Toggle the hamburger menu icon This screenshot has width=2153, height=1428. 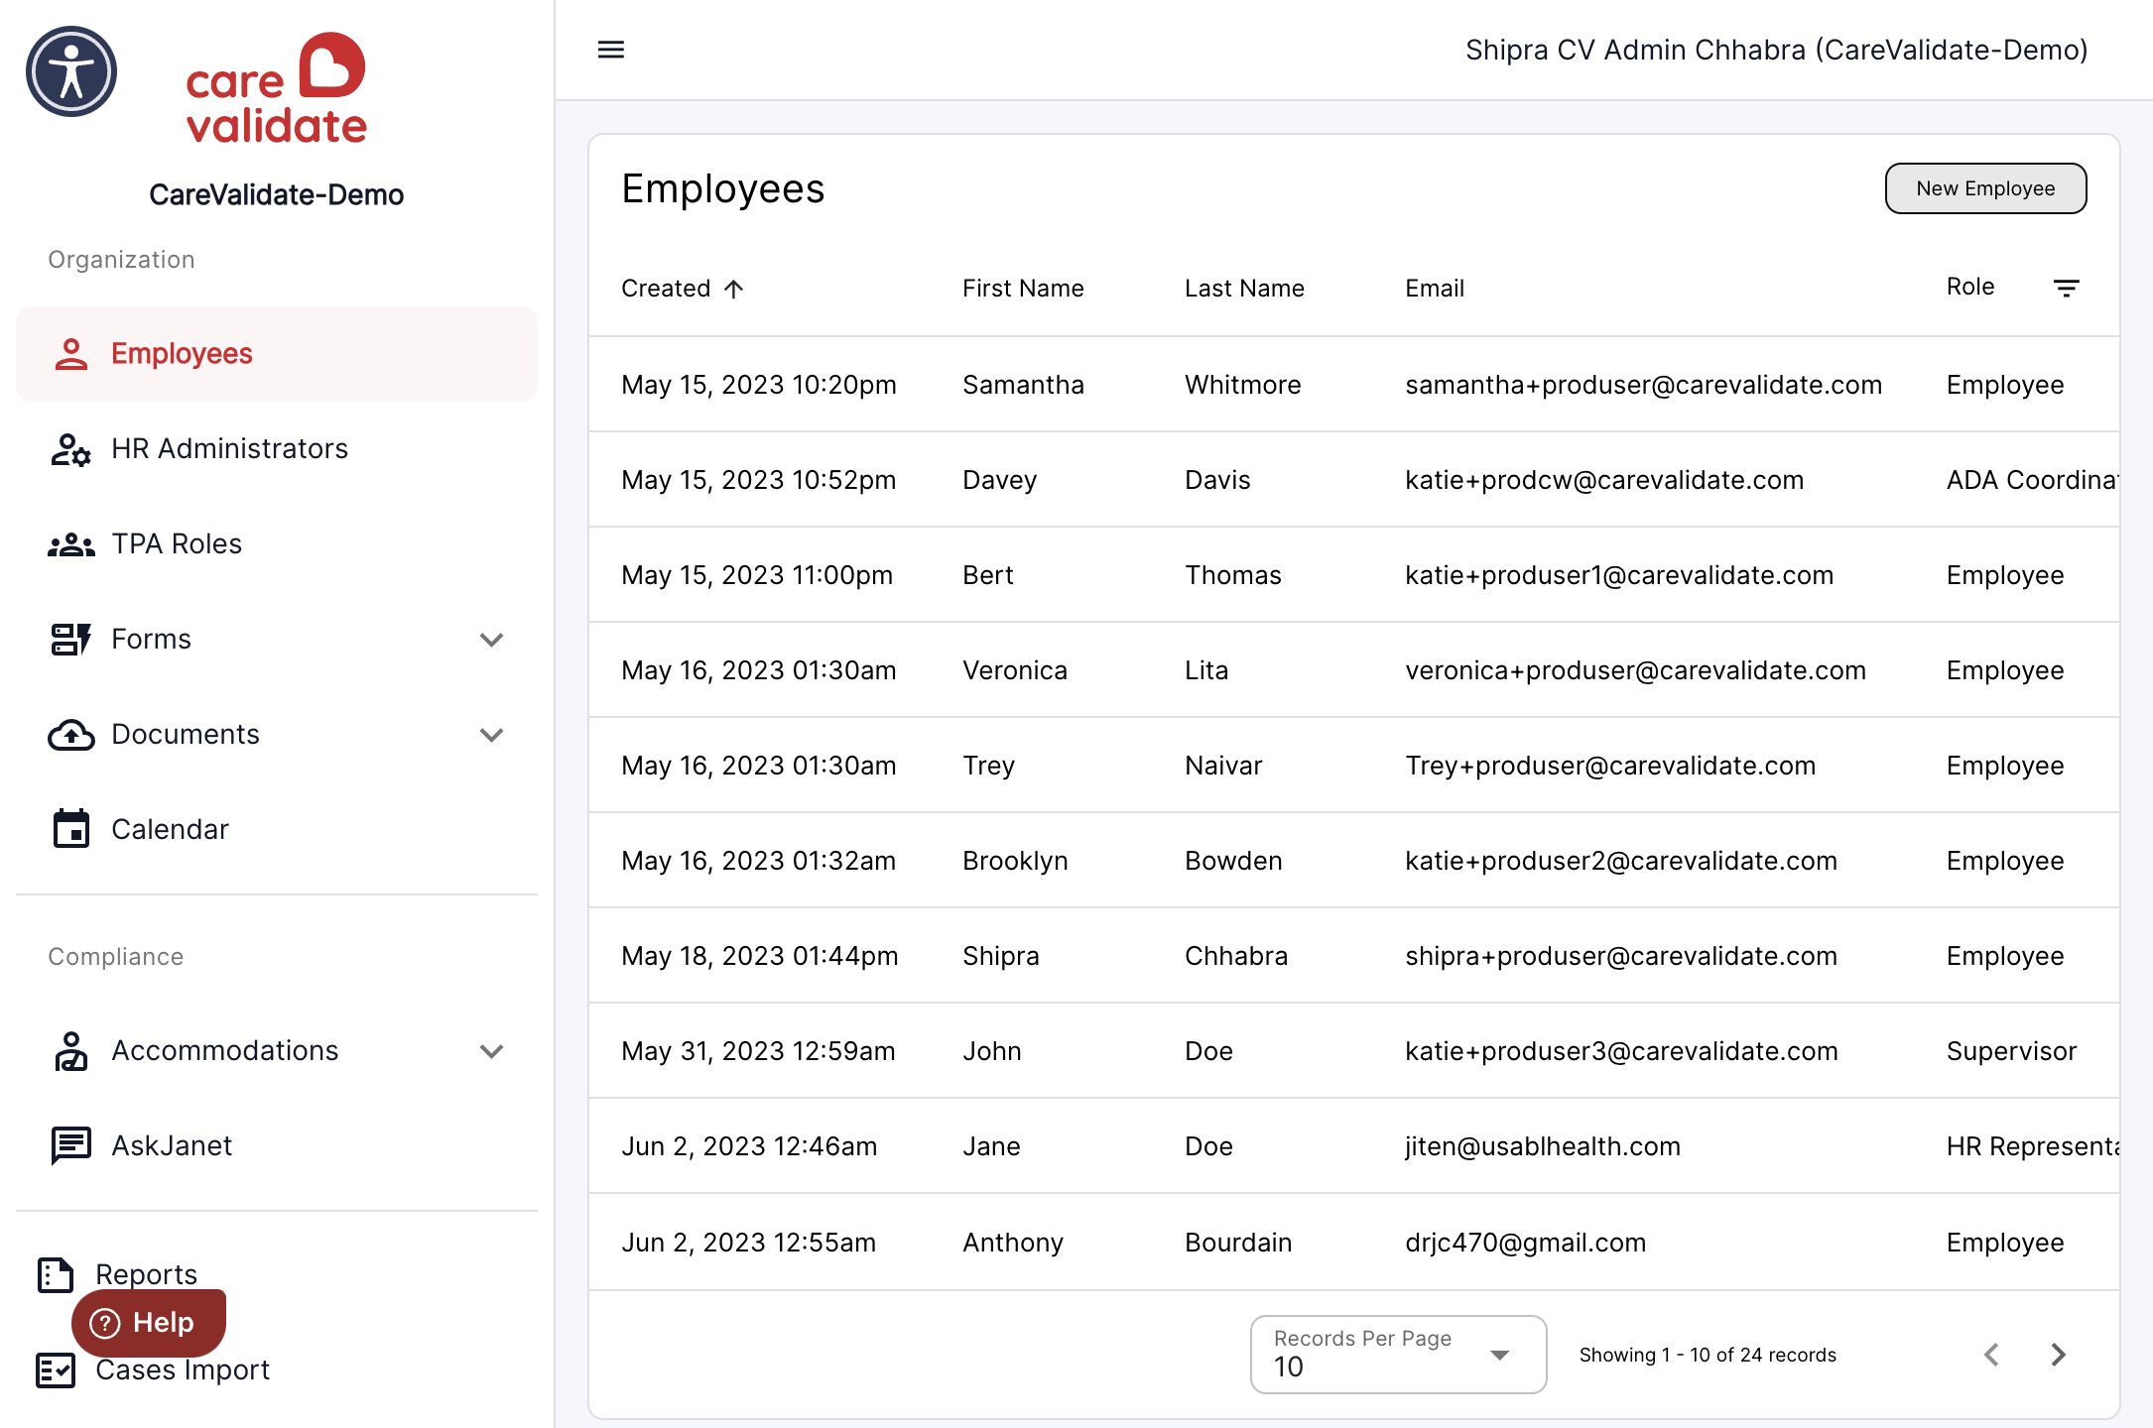pos(611,50)
